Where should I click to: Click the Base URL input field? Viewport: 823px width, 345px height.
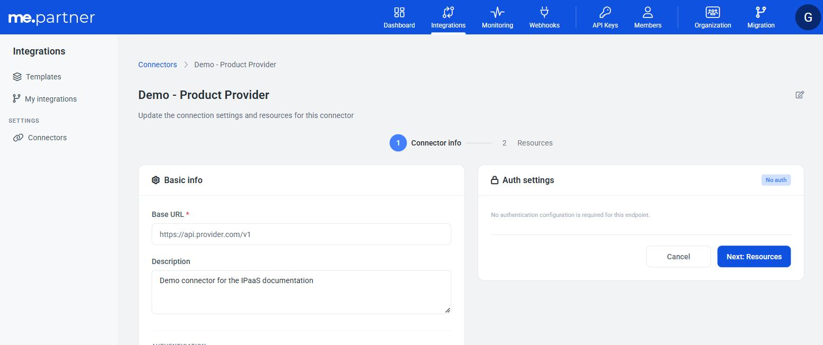(301, 234)
